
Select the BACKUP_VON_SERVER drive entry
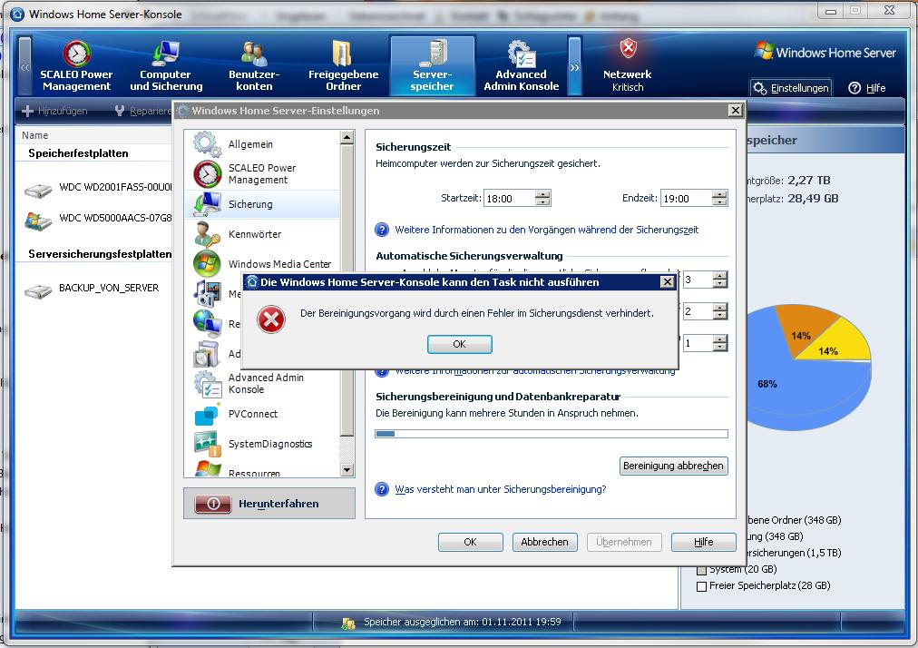108,288
